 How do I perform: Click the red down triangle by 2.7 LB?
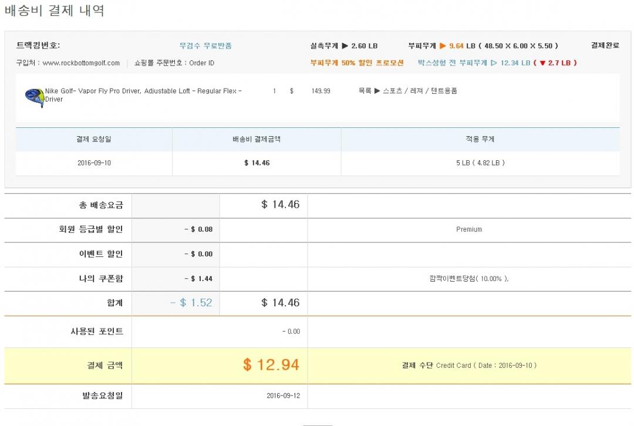(x=542, y=63)
